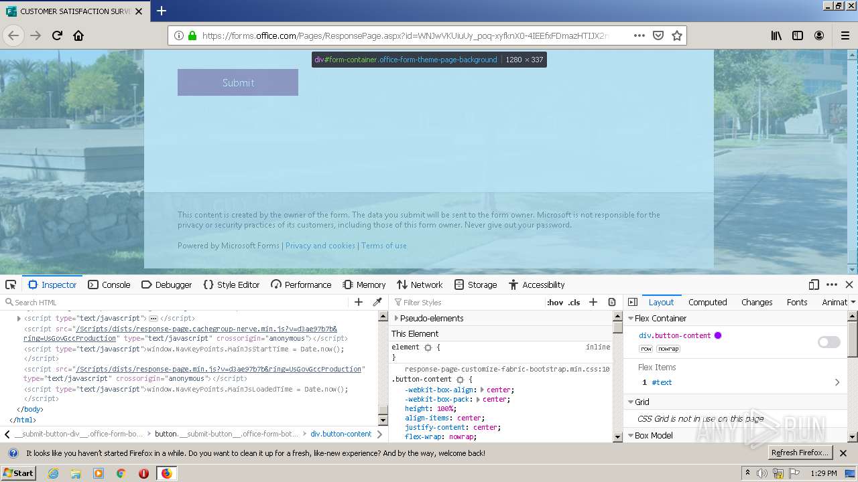Expand the -webkit-box-pack value

pyautogui.click(x=477, y=399)
